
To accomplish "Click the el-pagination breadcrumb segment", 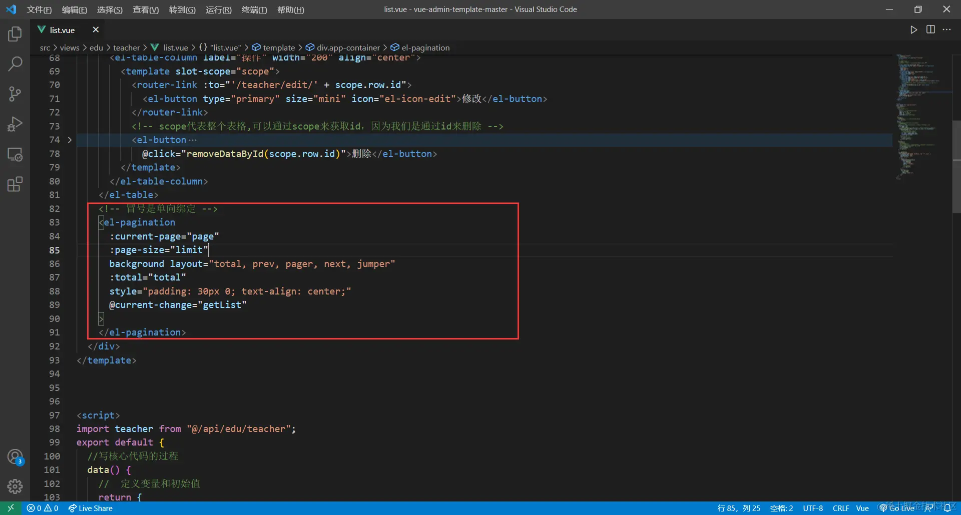I will pyautogui.click(x=420, y=47).
